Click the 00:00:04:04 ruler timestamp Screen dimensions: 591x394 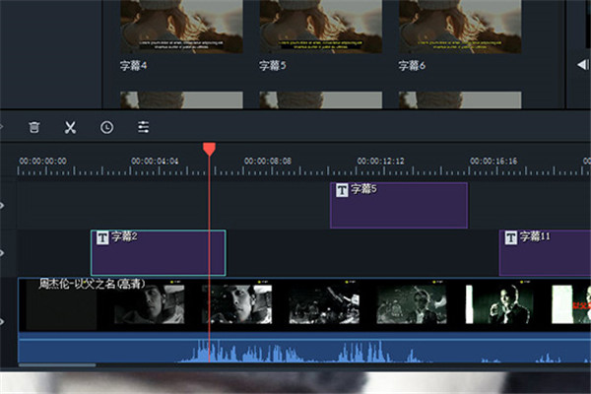tap(155, 161)
